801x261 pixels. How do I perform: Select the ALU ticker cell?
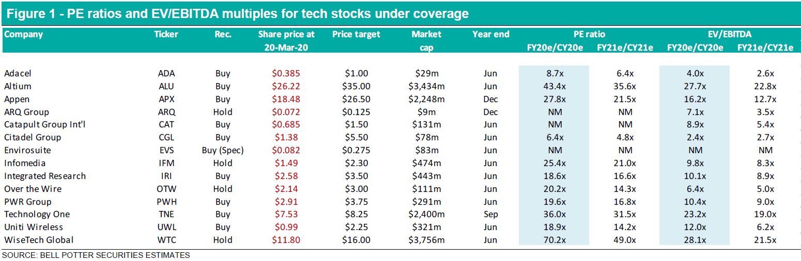[166, 86]
